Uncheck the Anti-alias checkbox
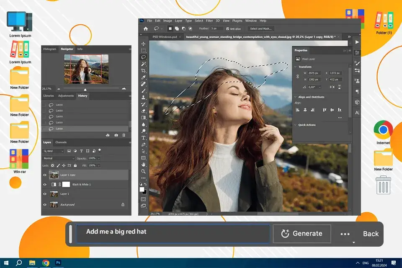Image resolution: width=402 pixels, height=268 pixels. pyautogui.click(x=227, y=28)
